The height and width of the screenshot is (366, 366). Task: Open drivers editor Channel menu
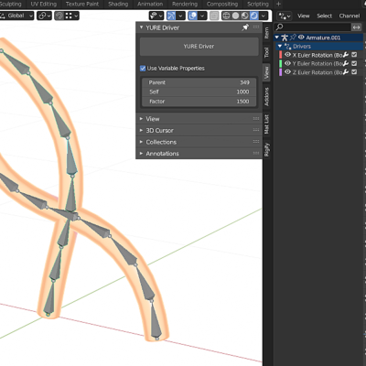pos(350,16)
